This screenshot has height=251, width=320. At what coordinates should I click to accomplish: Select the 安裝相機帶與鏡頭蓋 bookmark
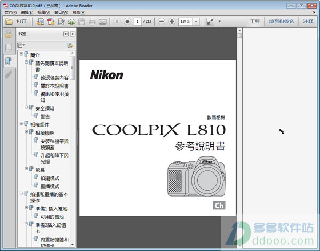[54, 144]
